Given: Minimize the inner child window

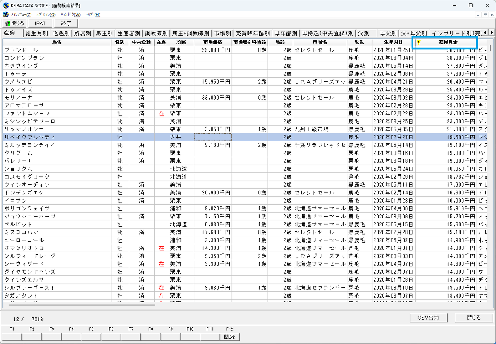Looking at the screenshot, I should 478,15.
